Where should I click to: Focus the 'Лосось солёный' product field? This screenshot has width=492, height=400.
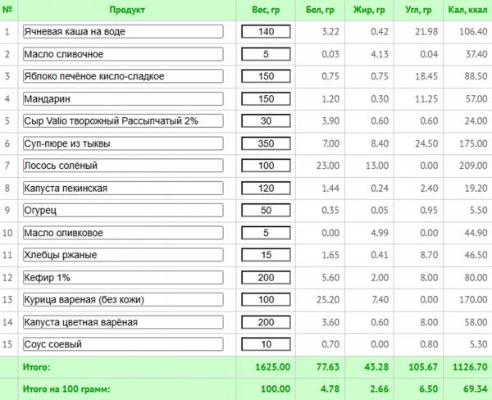(123, 166)
